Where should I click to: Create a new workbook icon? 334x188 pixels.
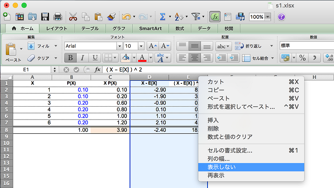tap(7, 17)
